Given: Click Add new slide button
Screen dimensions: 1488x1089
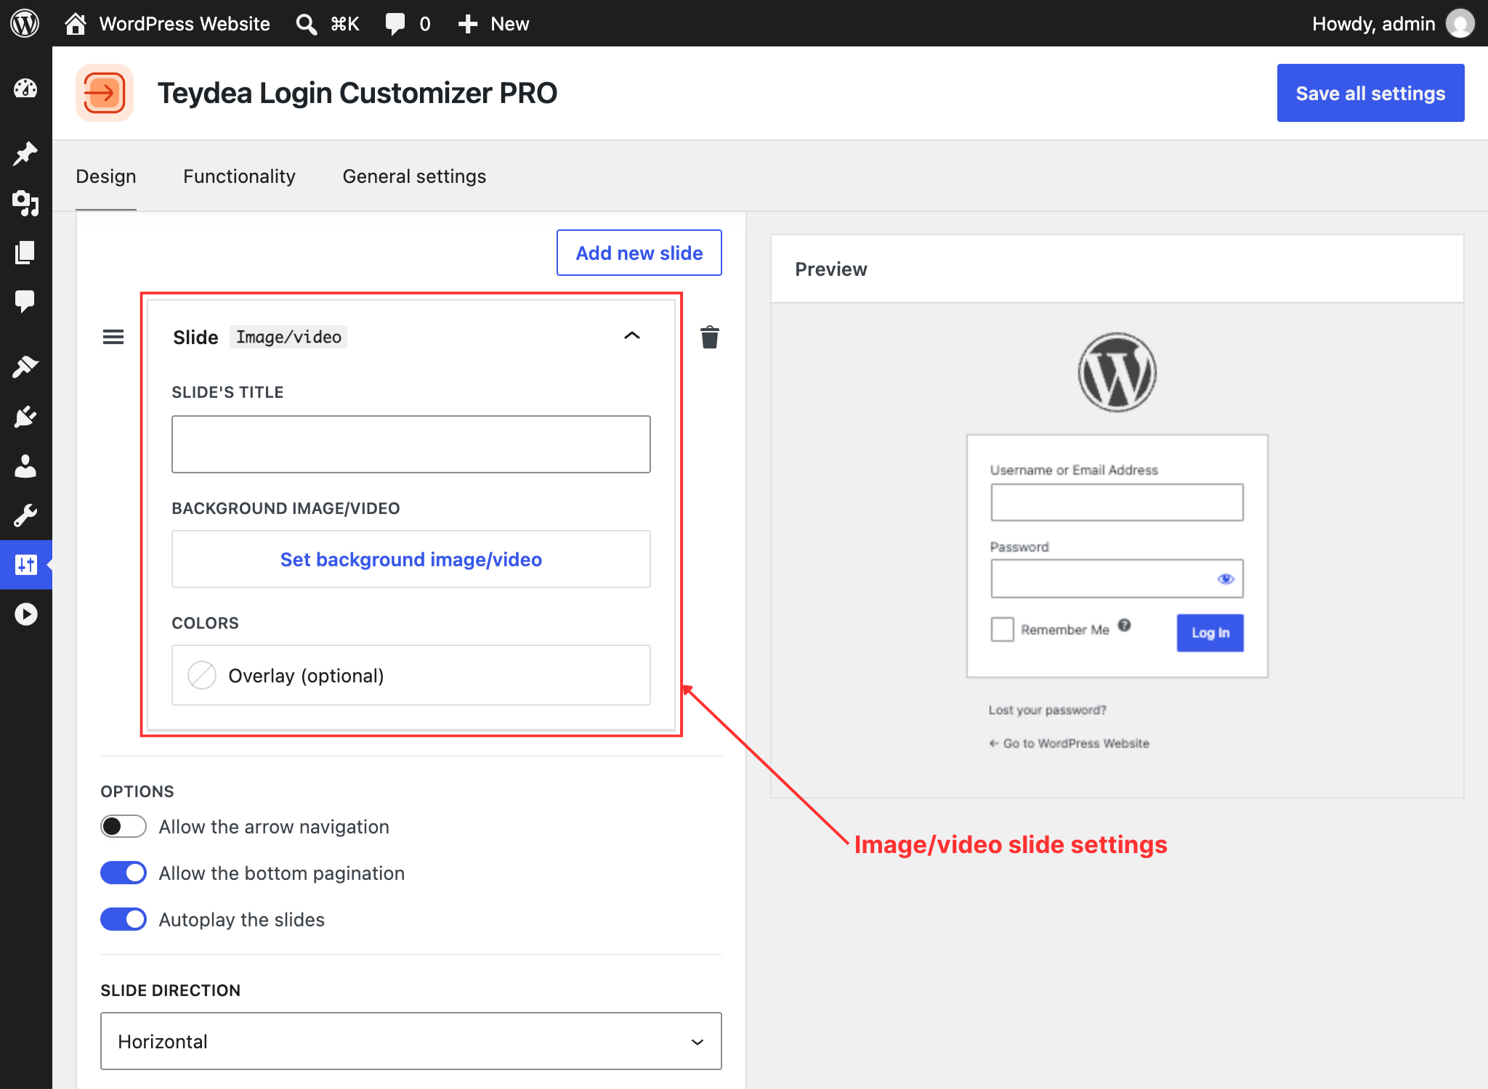Looking at the screenshot, I should tap(639, 253).
